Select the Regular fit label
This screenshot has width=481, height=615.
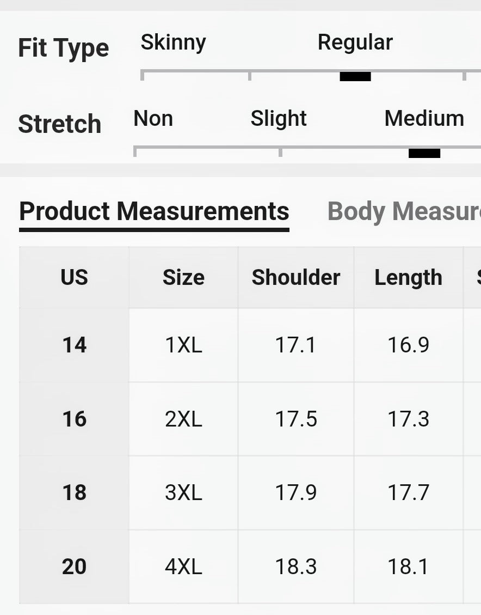(355, 42)
